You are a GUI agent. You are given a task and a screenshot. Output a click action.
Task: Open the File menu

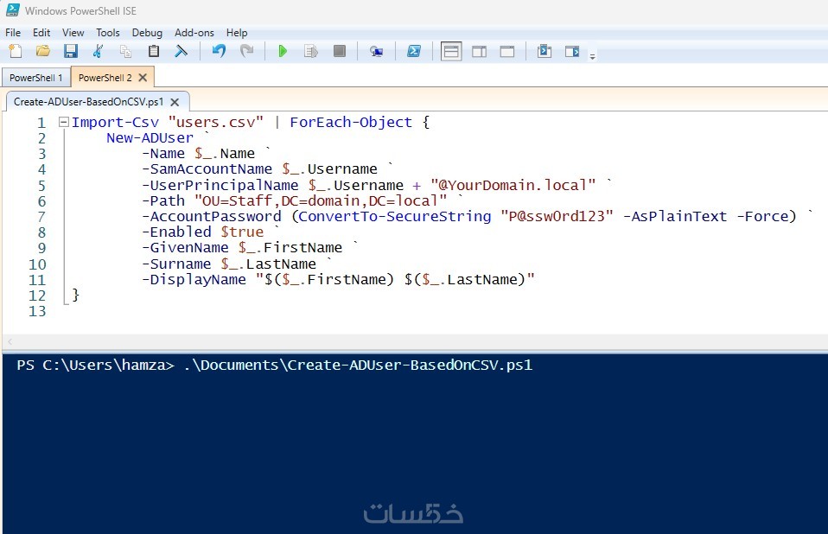(13, 33)
